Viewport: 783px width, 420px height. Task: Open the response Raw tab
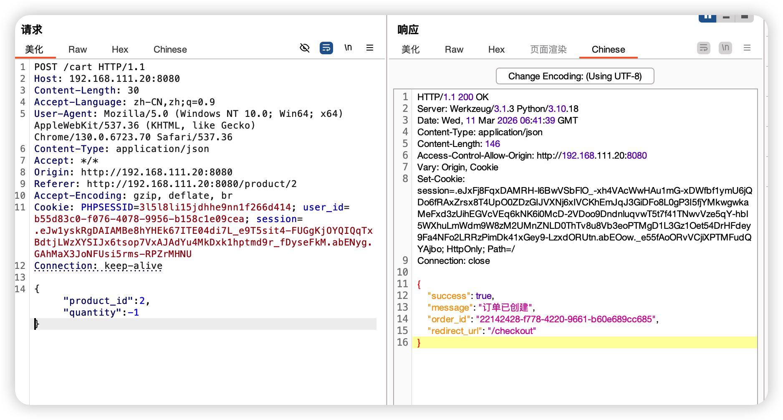coord(454,50)
